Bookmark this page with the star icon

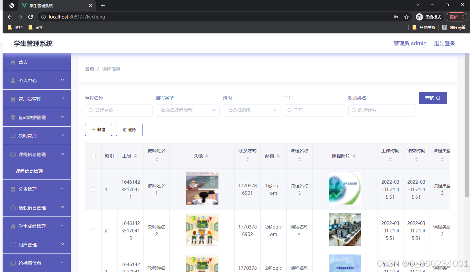(x=406, y=17)
